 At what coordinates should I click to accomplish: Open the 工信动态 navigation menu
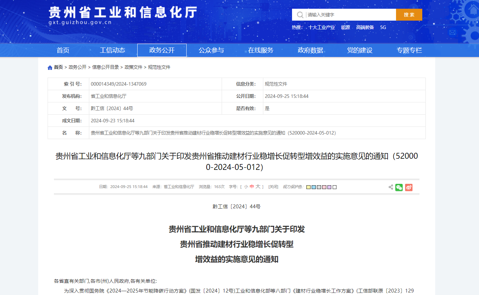click(x=112, y=50)
